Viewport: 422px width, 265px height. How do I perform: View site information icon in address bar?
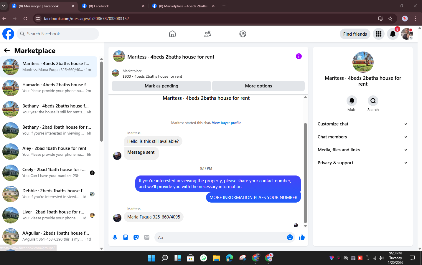point(38,19)
